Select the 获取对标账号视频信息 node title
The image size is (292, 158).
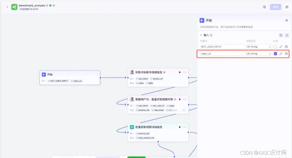[x=149, y=72]
